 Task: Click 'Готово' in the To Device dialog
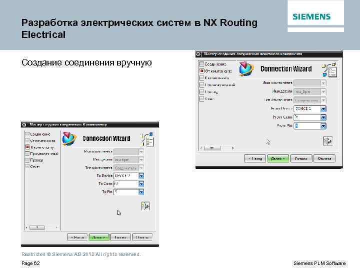click(x=120, y=237)
